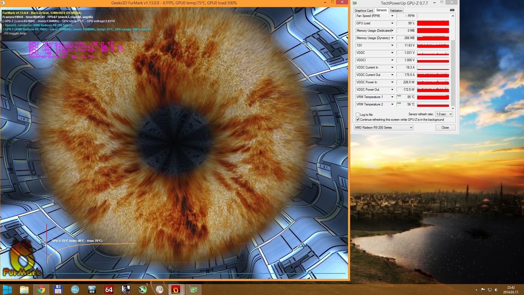Click the VRM Temperature 1 history graph
The width and height of the screenshot is (524, 295).
[433, 97]
